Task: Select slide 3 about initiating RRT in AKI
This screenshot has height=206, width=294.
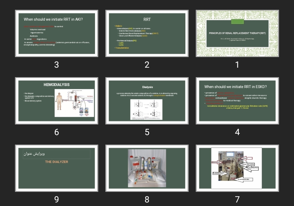Action: coord(57,33)
